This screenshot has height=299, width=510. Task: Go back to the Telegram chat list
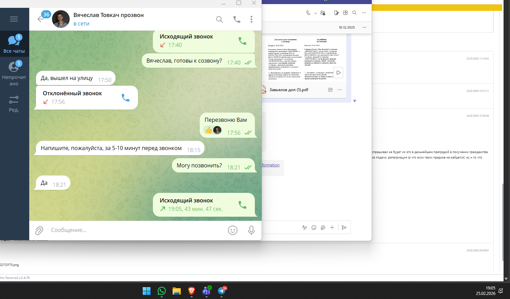coord(41,19)
